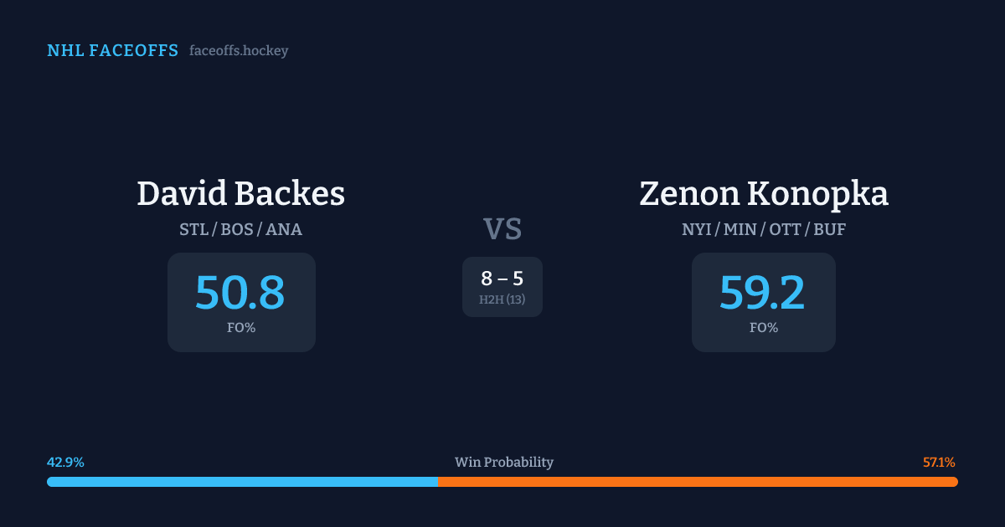The image size is (1005, 527).
Task: Click the NHL FACEOFFS header title
Action: [112, 51]
